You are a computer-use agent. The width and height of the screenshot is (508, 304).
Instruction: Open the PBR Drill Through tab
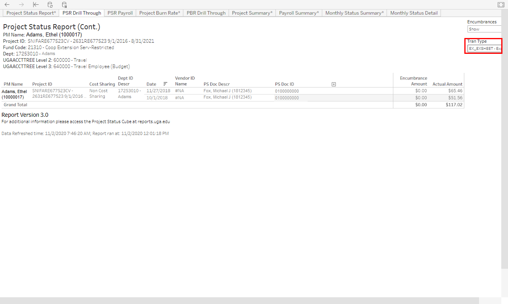click(206, 13)
